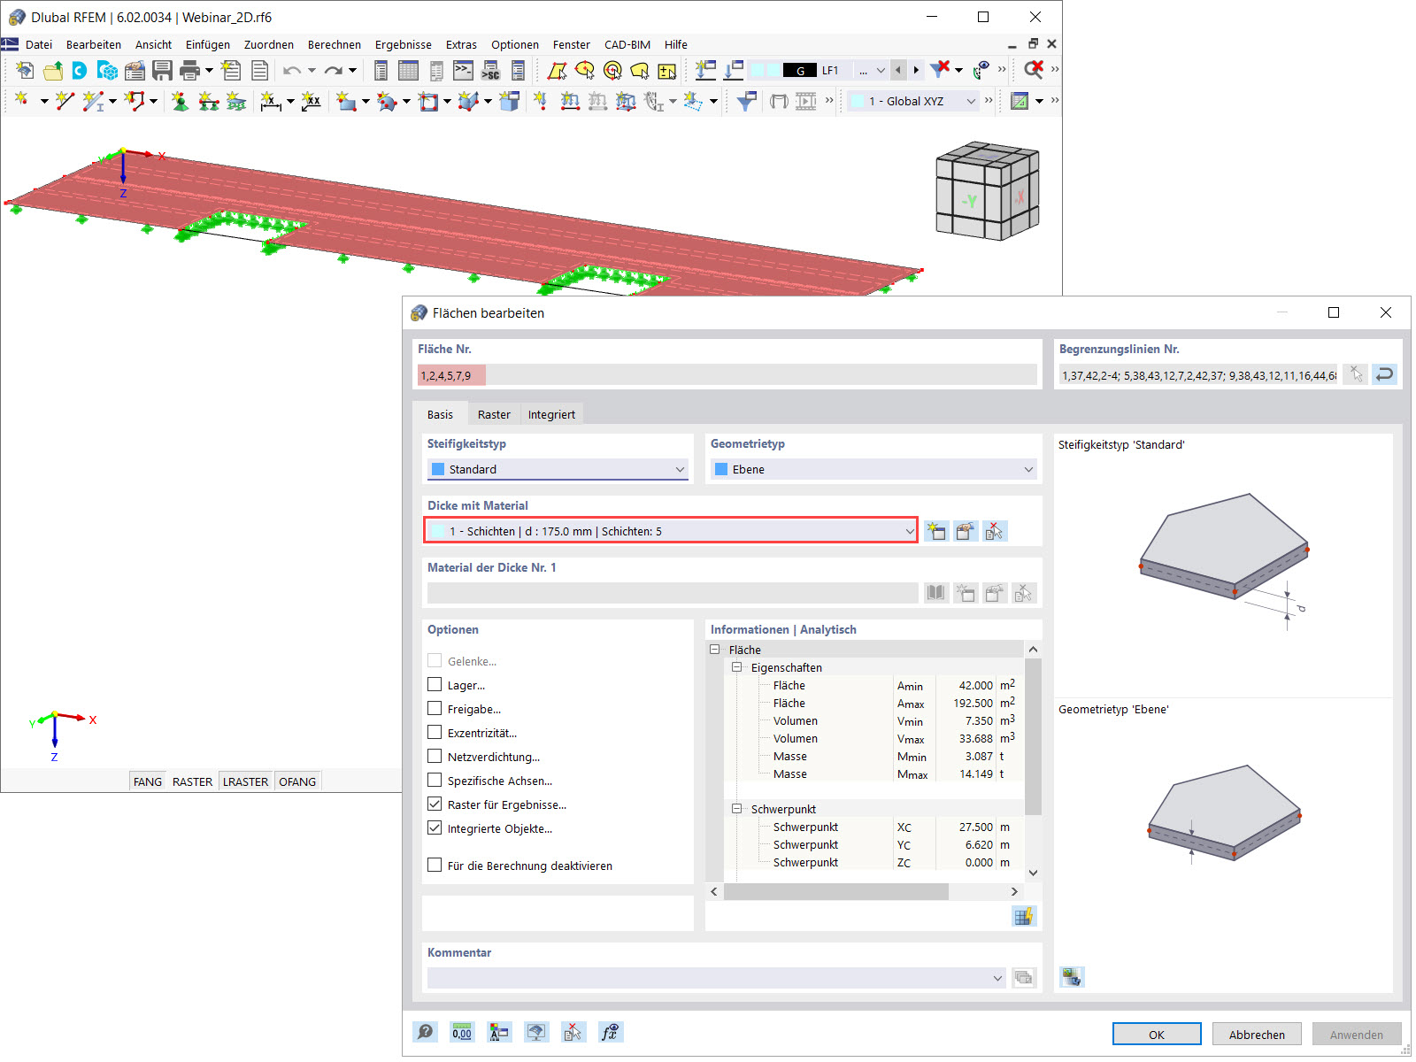Select the new surface support tool
The image size is (1416, 1062).
(235, 101)
